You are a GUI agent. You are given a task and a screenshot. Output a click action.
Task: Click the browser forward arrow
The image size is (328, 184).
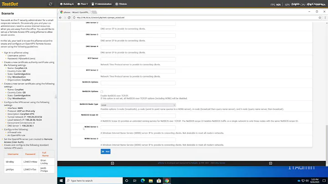[65, 18]
